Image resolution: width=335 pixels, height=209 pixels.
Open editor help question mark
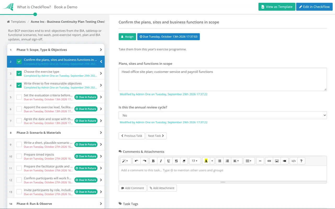[301, 161]
